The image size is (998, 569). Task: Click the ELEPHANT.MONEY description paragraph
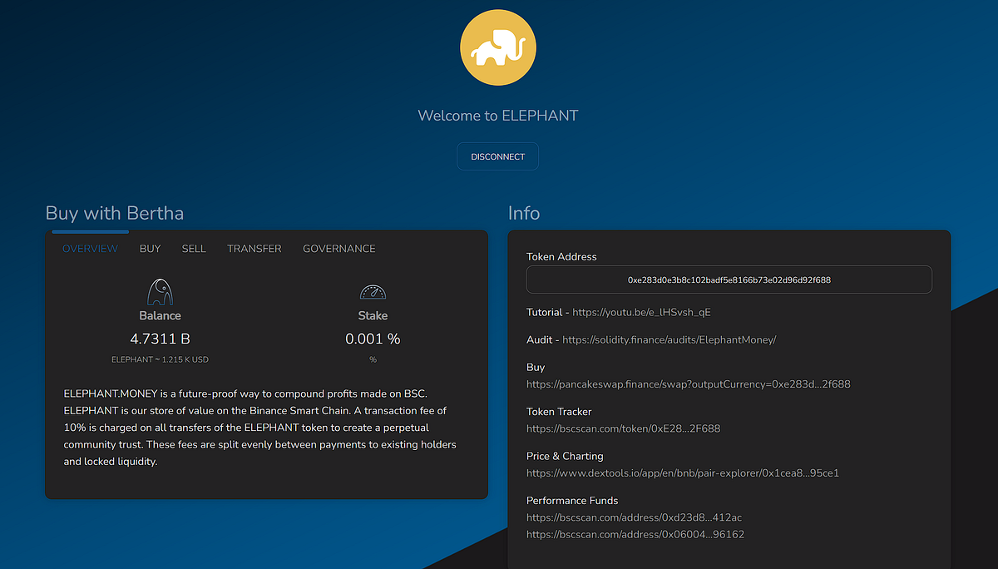click(262, 427)
